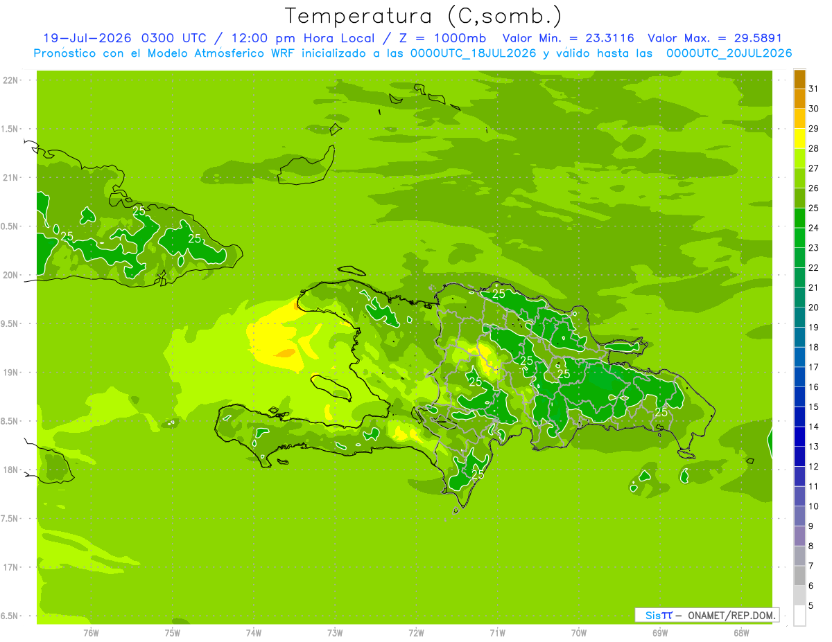Image resolution: width=832 pixels, height=642 pixels.
Task: Click the legend value '10'
Action: [814, 506]
